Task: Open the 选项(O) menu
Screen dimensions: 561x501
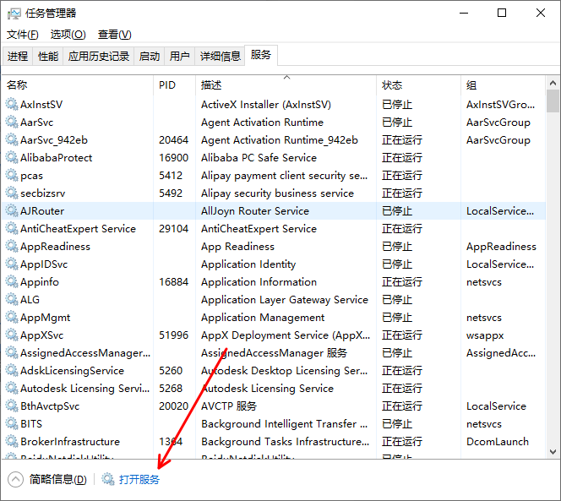Action: tap(68, 35)
